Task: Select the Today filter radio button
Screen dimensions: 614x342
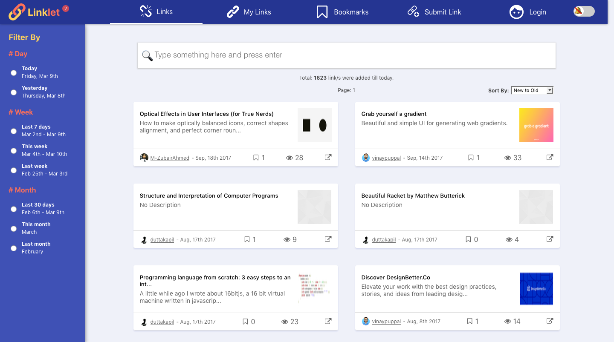Action: 14,72
